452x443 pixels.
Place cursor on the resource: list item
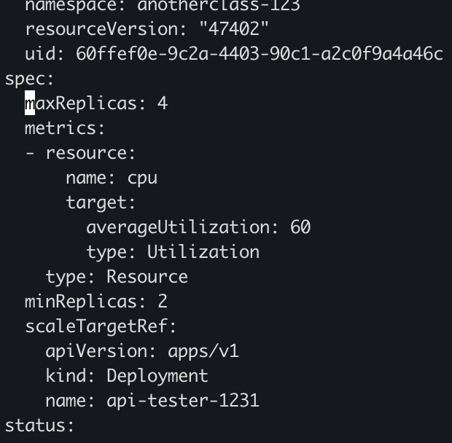(90, 153)
